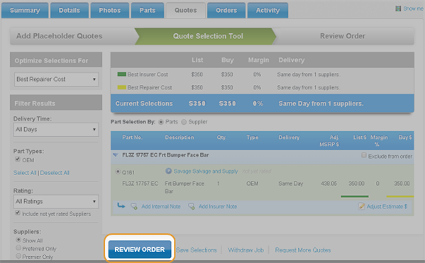Check the Exclude from order box
The image size is (425, 263).
pyautogui.click(x=364, y=155)
